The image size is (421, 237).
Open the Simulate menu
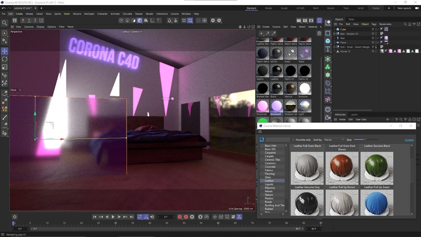[x=127, y=14]
